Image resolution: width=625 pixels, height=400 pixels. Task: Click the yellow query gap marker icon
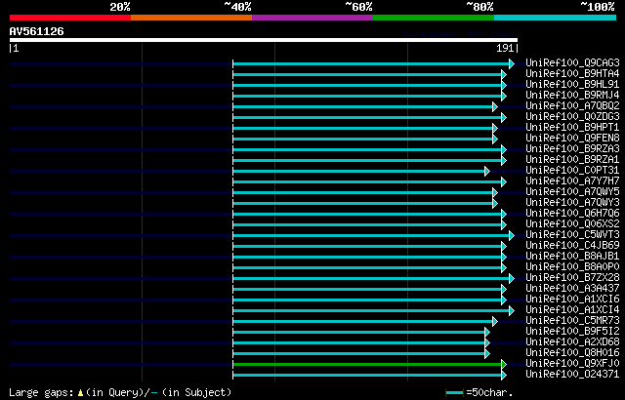point(80,392)
